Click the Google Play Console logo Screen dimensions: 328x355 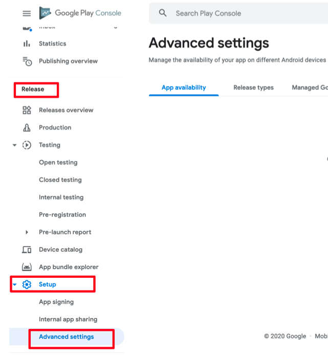(x=80, y=13)
